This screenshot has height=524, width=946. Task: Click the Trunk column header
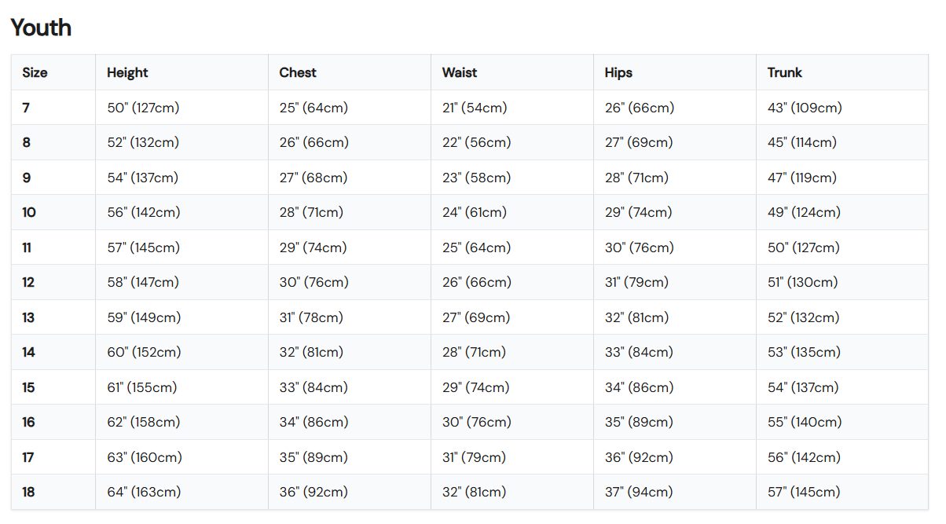tap(784, 72)
